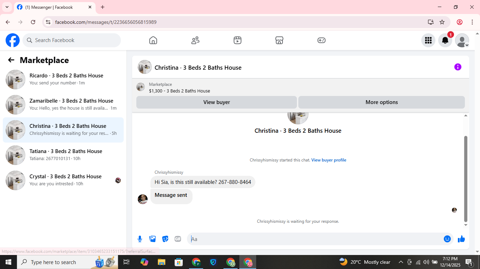Open the Chrome profile icon
Image resolution: width=480 pixels, height=269 pixels.
pyautogui.click(x=460, y=22)
